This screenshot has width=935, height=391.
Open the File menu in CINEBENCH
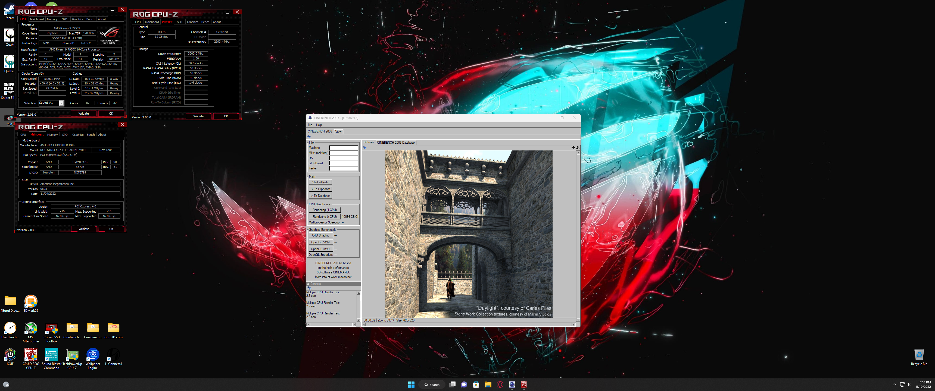pyautogui.click(x=310, y=125)
